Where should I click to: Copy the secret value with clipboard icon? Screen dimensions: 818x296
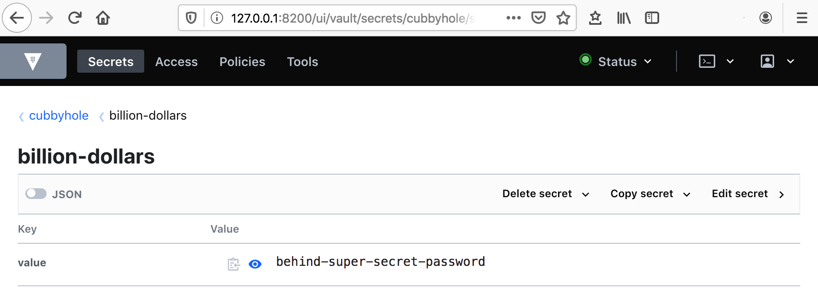[x=234, y=264]
